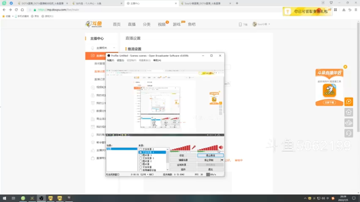360x202 pixels.
Task: Click the 插件 plugins button
Action: coord(183,170)
